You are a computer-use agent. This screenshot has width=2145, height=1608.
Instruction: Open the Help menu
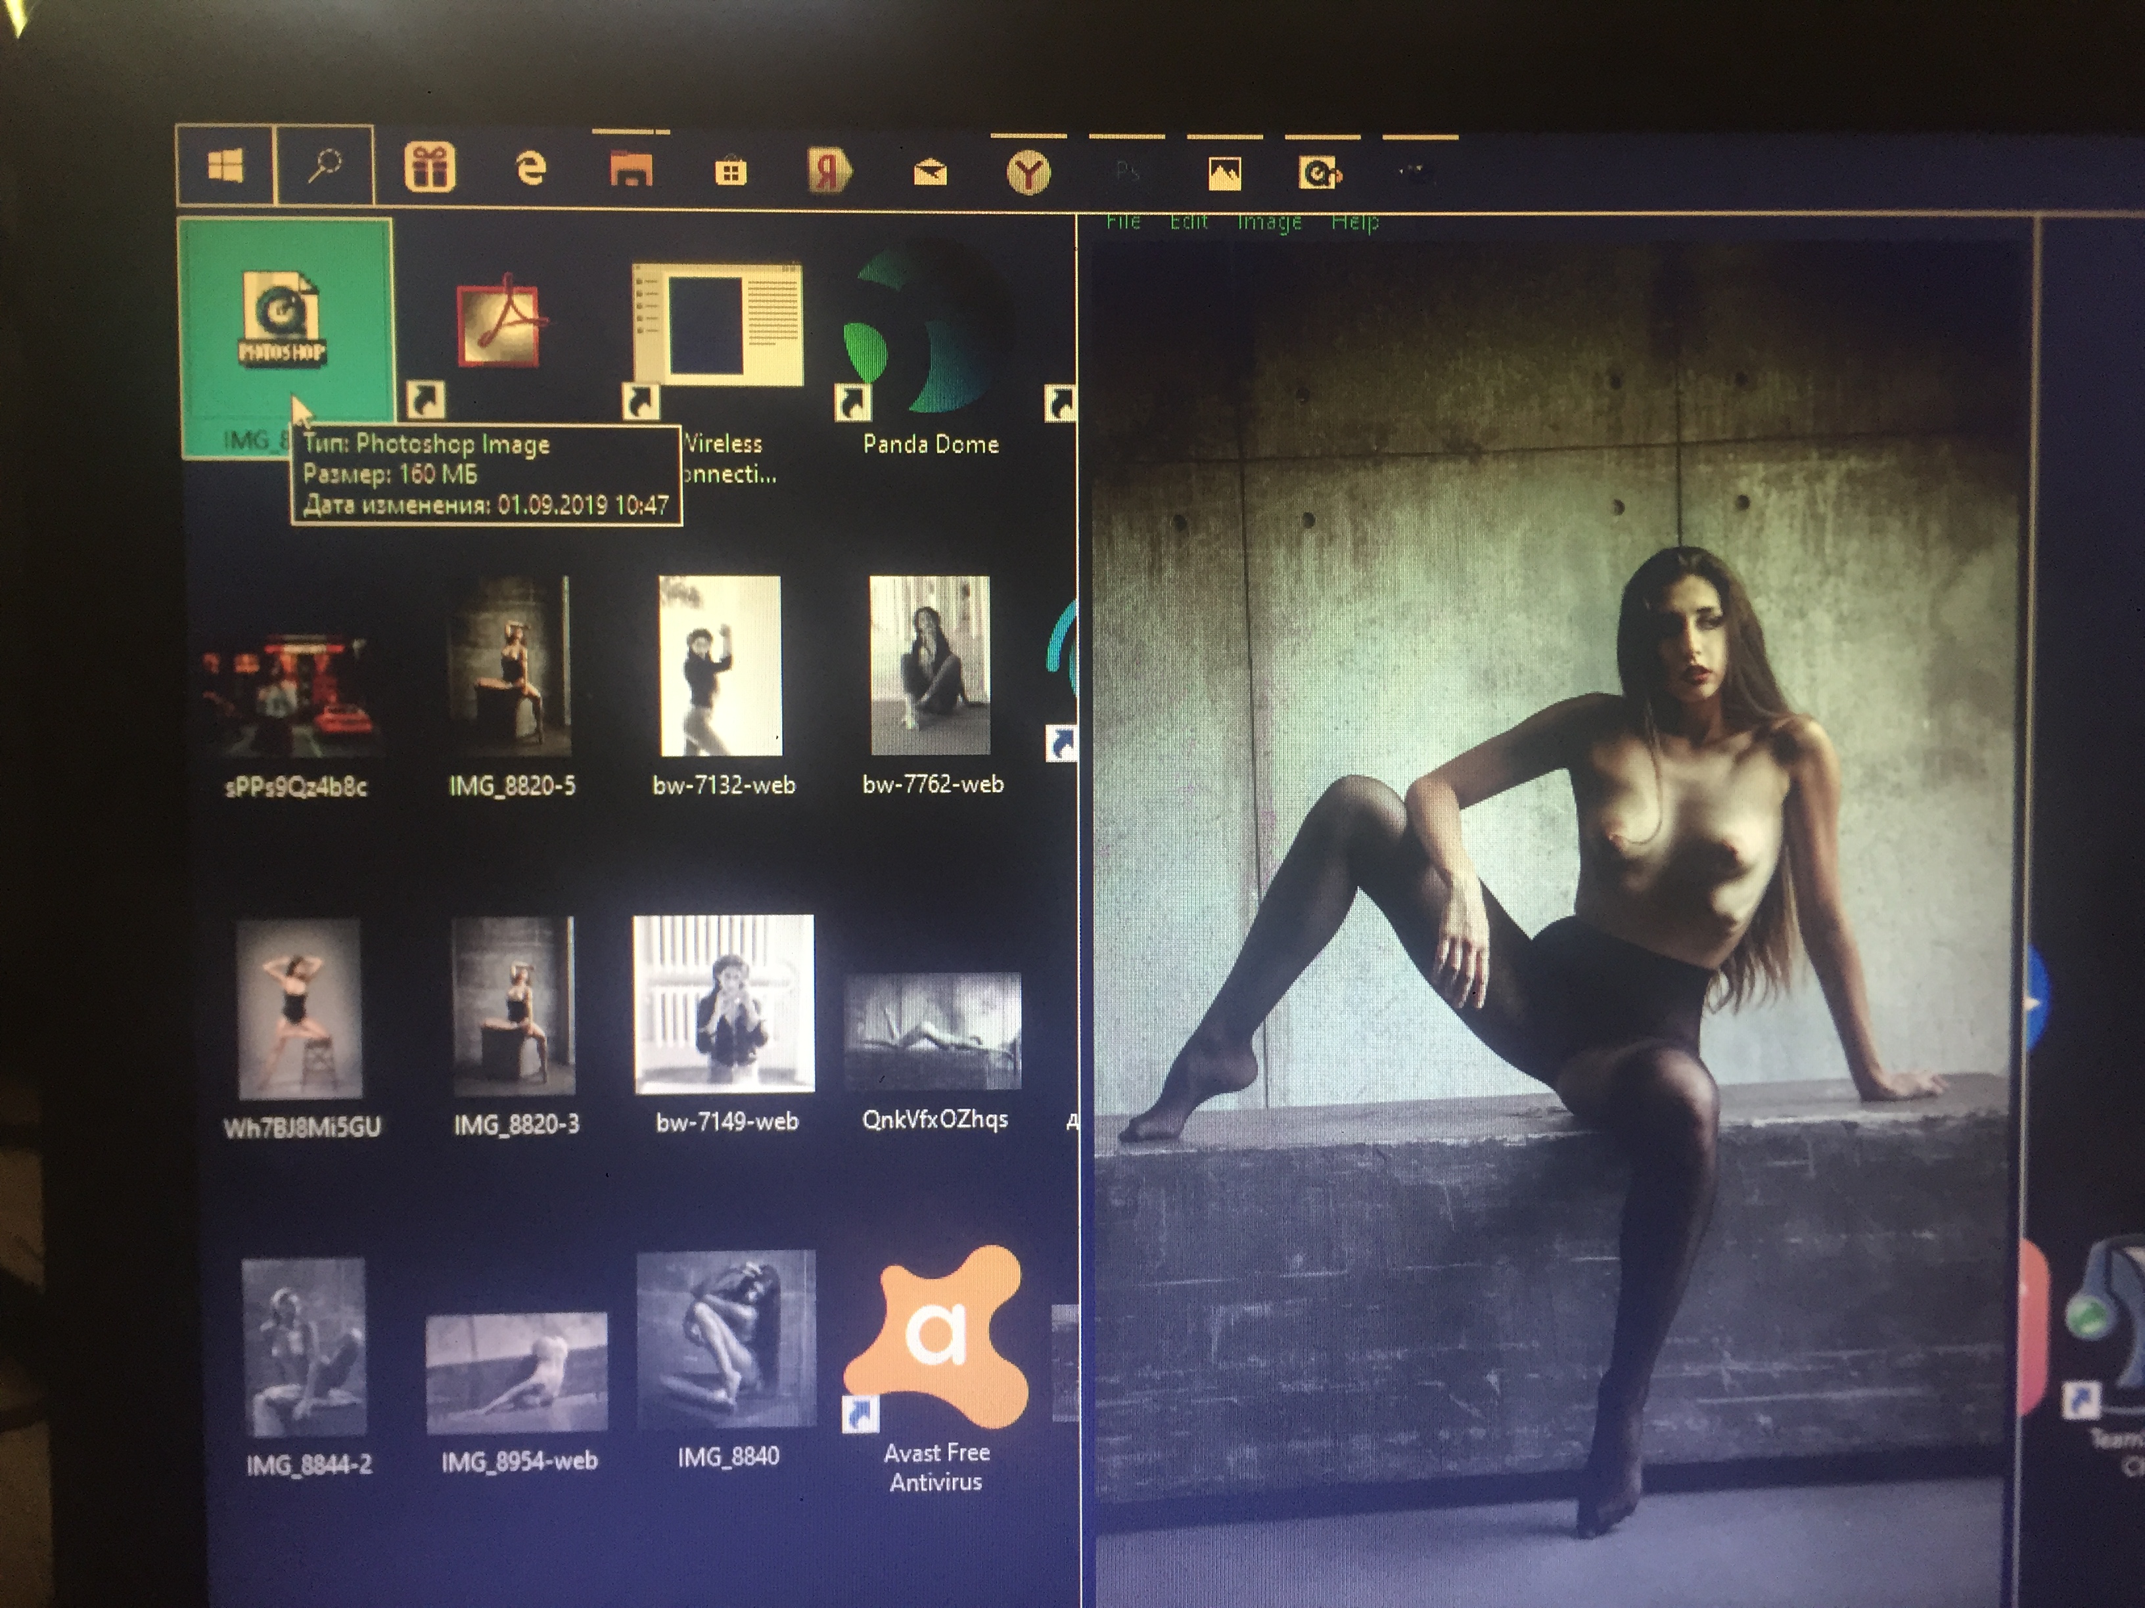point(1354,222)
